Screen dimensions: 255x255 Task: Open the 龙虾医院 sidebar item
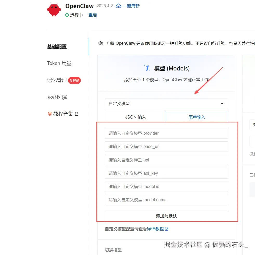57,97
